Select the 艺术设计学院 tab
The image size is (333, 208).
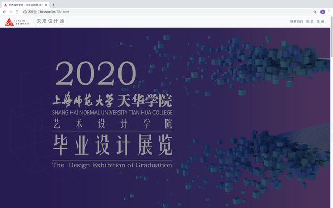click(25, 5)
